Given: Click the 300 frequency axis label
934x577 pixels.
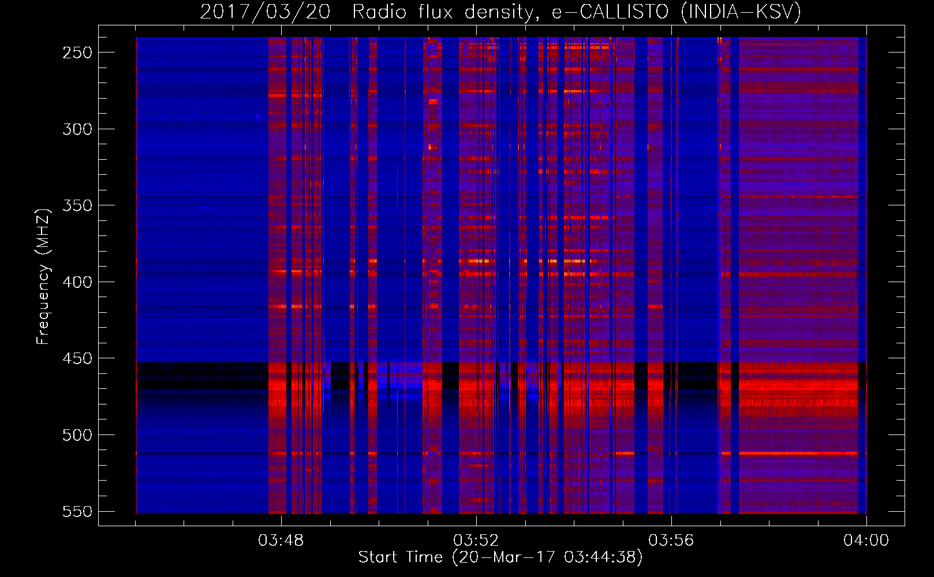Looking at the screenshot, I should 77,129.
